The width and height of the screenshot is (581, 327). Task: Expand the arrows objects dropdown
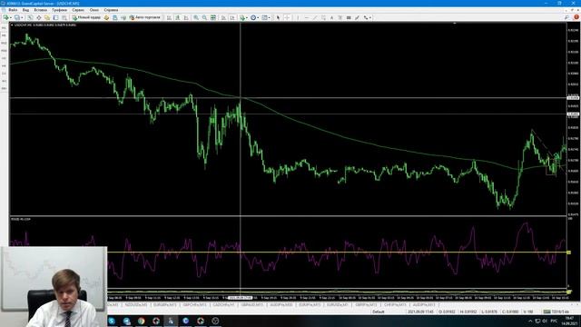[370, 17]
